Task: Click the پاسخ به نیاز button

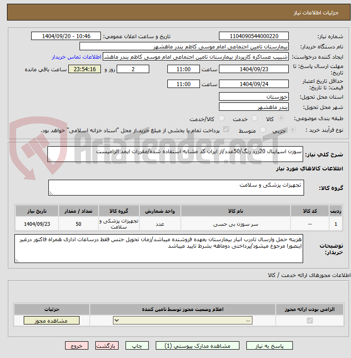Action: [x=269, y=346]
